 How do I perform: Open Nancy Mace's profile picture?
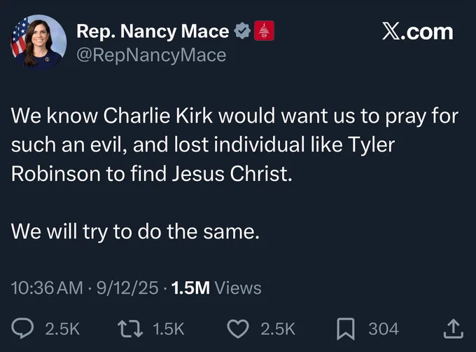38,41
